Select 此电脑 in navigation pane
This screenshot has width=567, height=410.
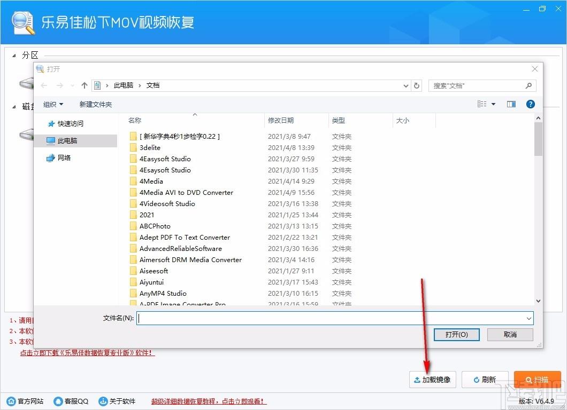click(x=75, y=141)
